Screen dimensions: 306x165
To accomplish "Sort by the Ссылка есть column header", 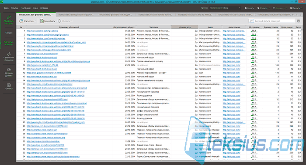I will 184,27.
